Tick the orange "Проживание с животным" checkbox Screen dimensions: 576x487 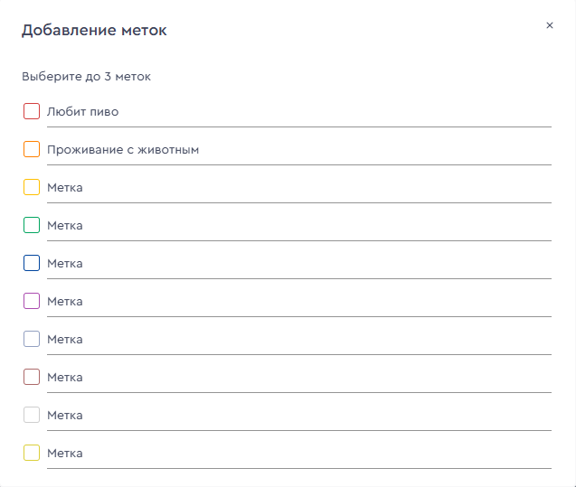coord(32,149)
